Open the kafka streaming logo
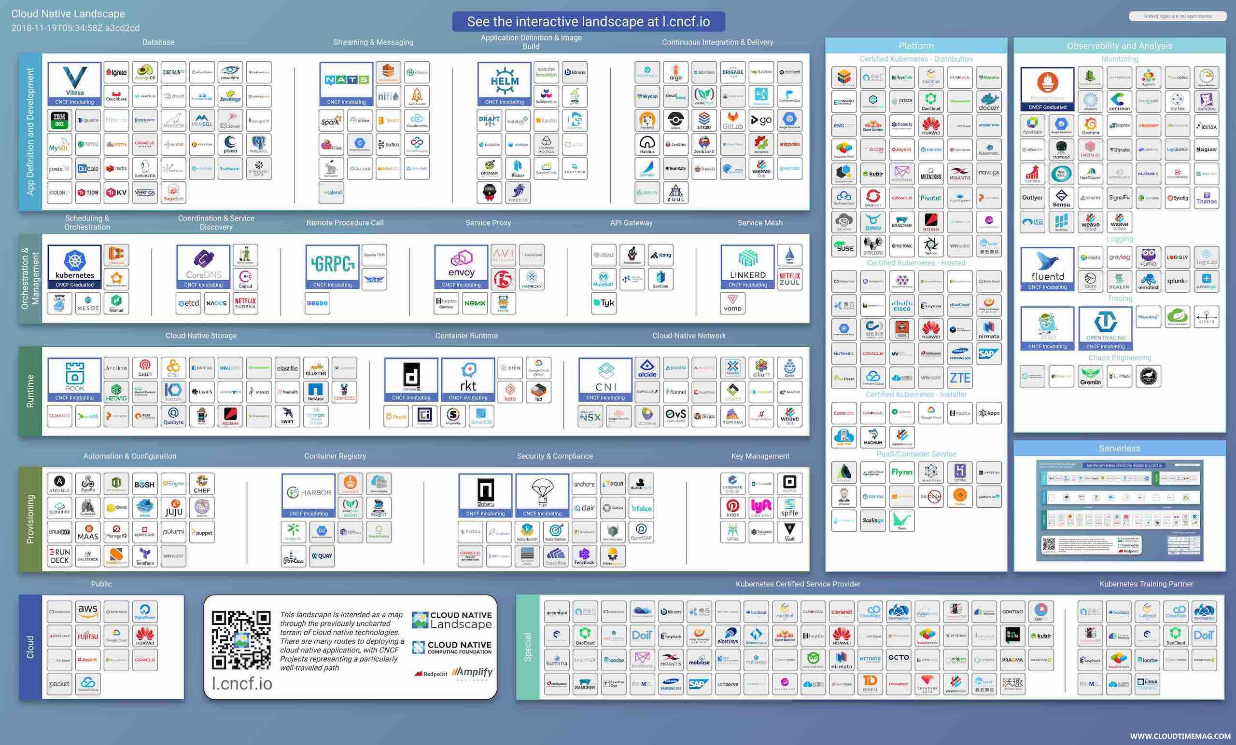This screenshot has height=745, width=1236. tap(388, 144)
